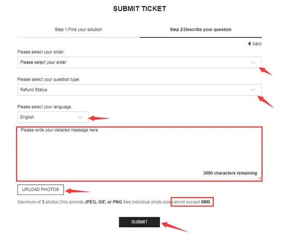Switch to Step 1: Find your solution tab
Image resolution: width=290 pixels, height=238 pixels.
pyautogui.click(x=78, y=29)
